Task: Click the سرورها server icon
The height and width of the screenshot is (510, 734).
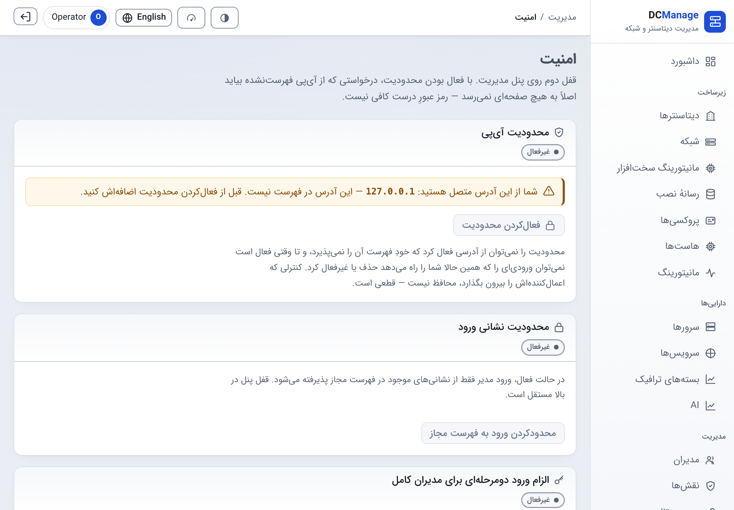Action: 711,327
